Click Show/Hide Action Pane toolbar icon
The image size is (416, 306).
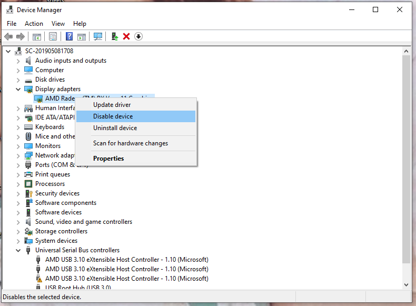pyautogui.click(x=82, y=37)
